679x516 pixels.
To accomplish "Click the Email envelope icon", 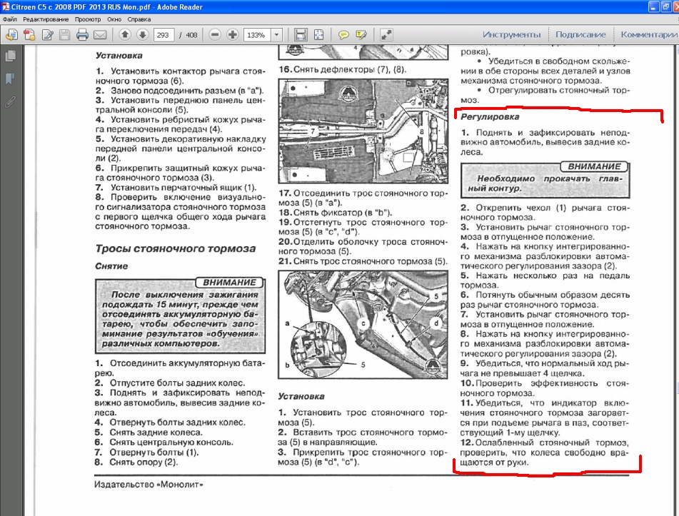I will coord(100,35).
